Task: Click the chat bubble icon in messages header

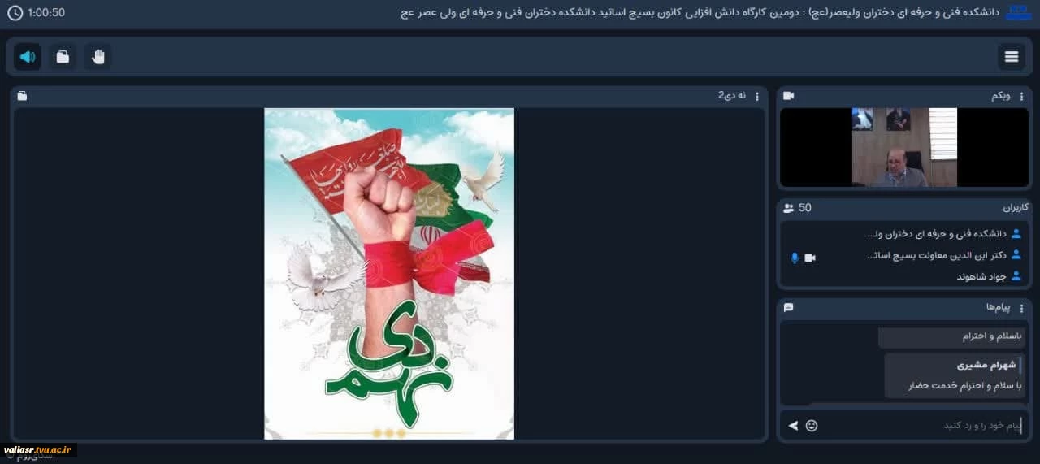Action: pyautogui.click(x=788, y=308)
